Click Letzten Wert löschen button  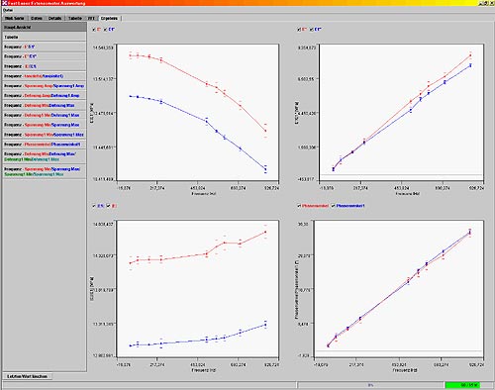click(27, 376)
